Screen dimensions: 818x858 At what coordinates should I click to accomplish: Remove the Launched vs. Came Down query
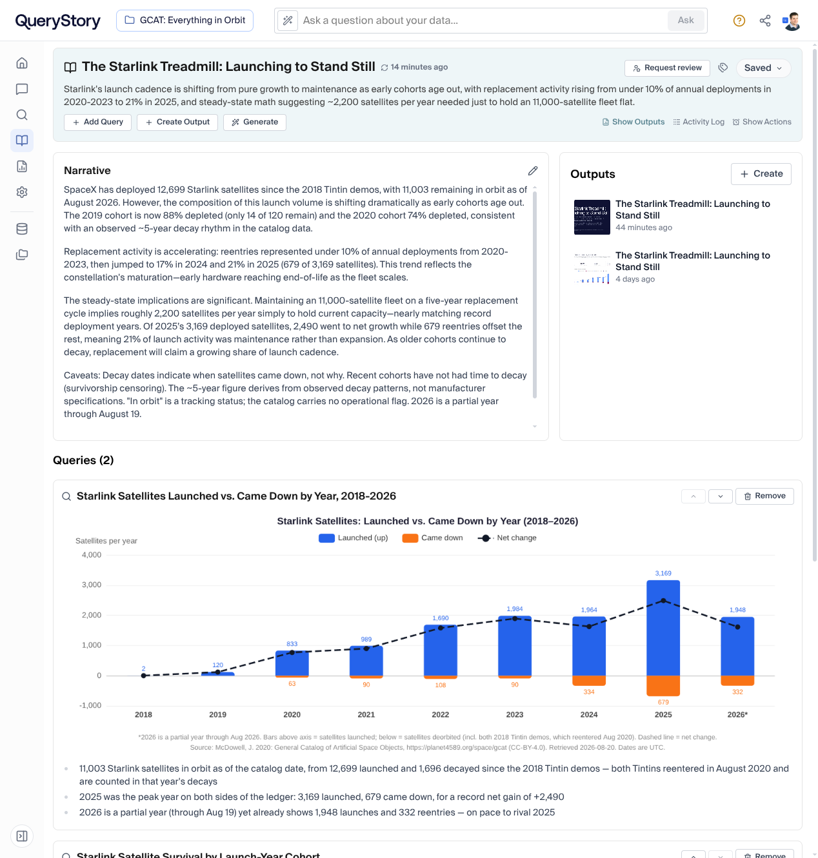click(764, 496)
